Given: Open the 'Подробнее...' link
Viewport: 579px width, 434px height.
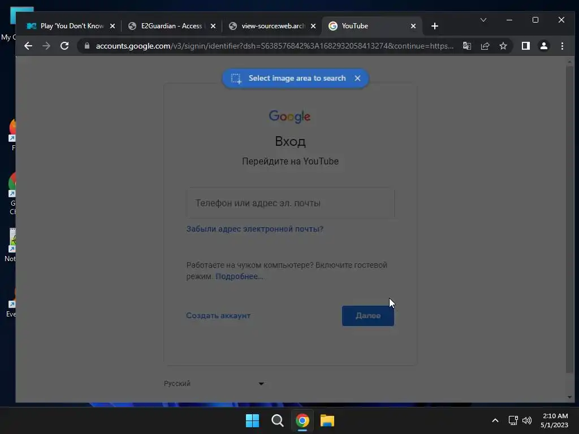Looking at the screenshot, I should click(239, 276).
